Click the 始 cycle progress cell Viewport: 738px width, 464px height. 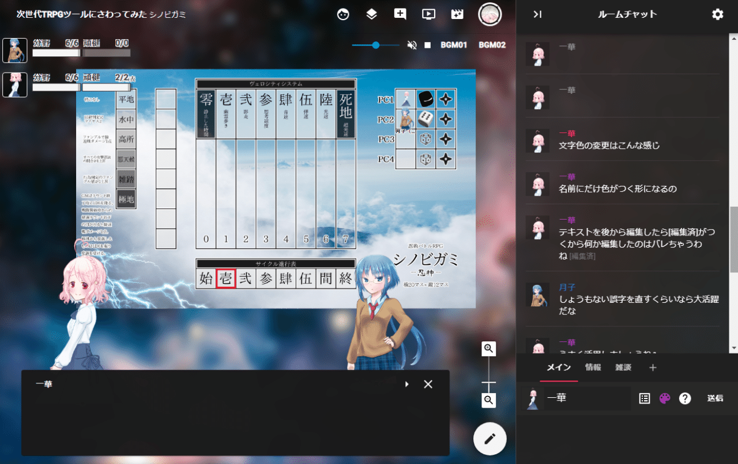[x=206, y=279]
